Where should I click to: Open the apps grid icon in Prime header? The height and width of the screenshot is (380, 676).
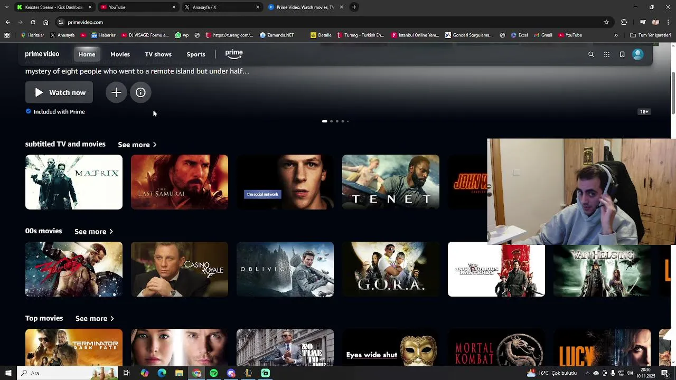[607, 54]
